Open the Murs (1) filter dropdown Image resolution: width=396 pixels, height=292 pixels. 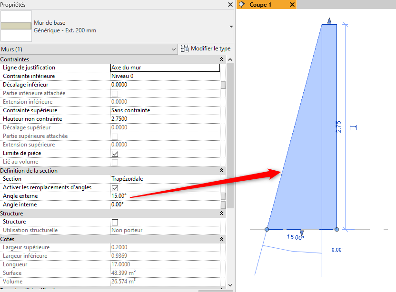[173, 49]
